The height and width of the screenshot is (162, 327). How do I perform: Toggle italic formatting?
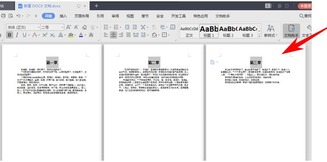17,35
